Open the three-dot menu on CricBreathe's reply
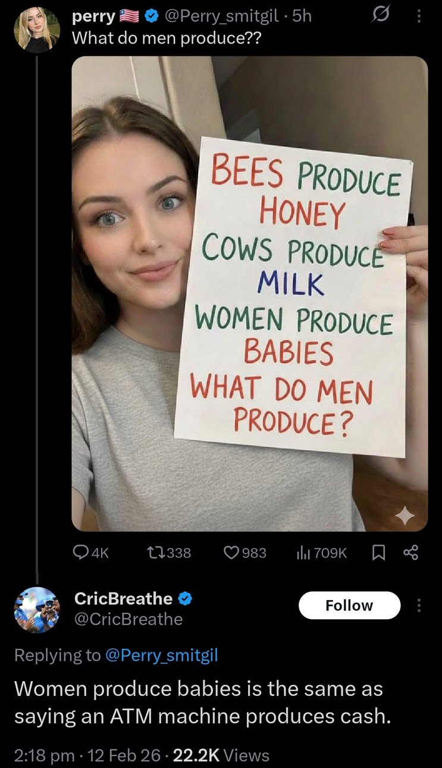This screenshot has height=768, width=442. [x=418, y=605]
